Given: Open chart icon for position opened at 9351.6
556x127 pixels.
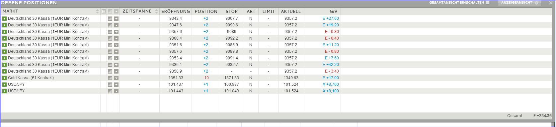Looking at the screenshot, I should coord(110,45).
